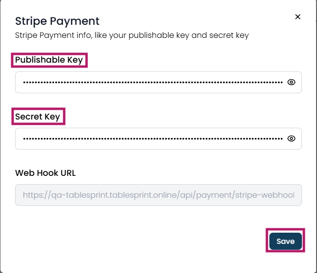The image size is (317, 273).
Task: Click the Stripe Payment info description text
Action: (x=132, y=35)
